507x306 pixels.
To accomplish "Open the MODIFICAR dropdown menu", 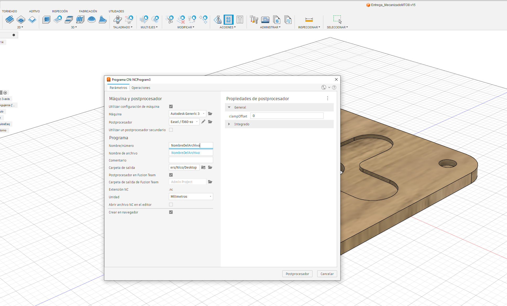I will pyautogui.click(x=186, y=27).
